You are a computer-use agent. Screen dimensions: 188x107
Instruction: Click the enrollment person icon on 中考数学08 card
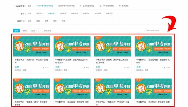pos(44,68)
